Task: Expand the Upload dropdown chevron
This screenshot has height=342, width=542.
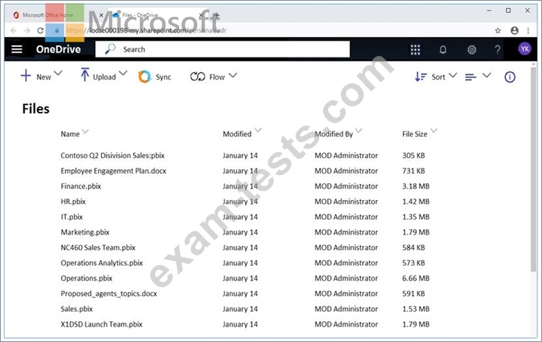Action: pos(123,73)
